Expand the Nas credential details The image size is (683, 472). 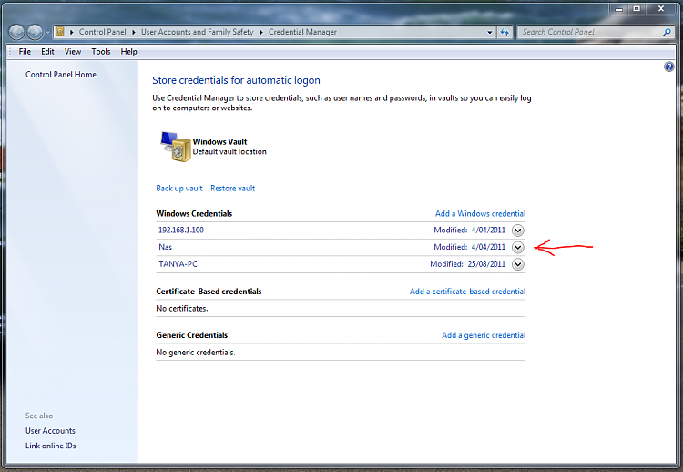click(518, 247)
